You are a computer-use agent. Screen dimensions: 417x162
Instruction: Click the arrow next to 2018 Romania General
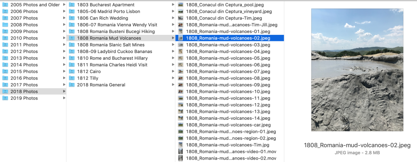pyautogui.click(x=173, y=85)
